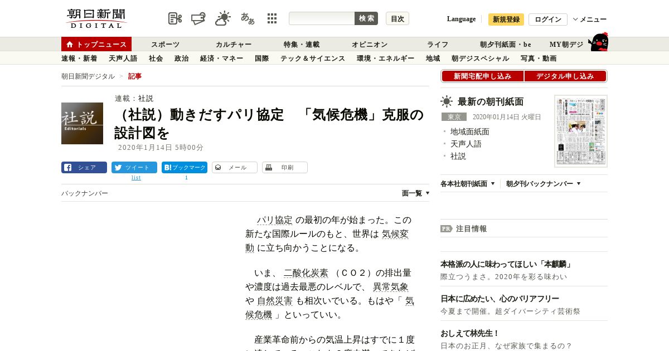Screen dimensions: 669x351
Task: Expand the 一覧 backnumber dropdown
Action: (x=416, y=193)
